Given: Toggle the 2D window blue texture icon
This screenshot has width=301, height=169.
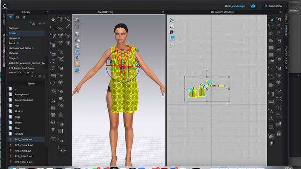Looking at the screenshot, I should coord(171,38).
